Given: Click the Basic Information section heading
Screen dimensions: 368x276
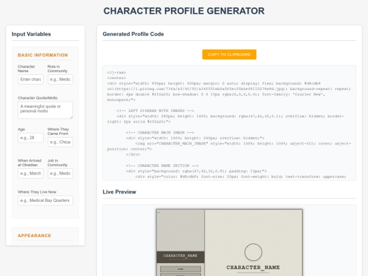Looking at the screenshot, I should [43, 55].
